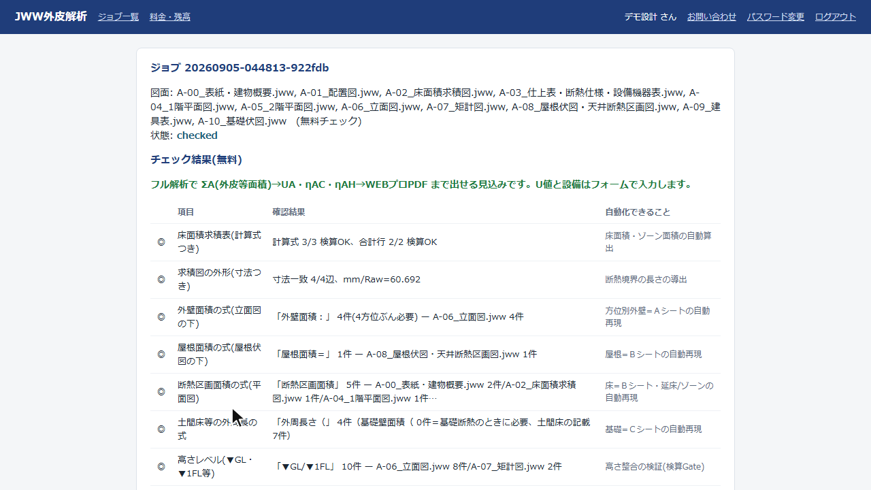The height and width of the screenshot is (490, 871).
Task: Click the 屋根面積＝ 1件 result text
Action: coord(405,355)
